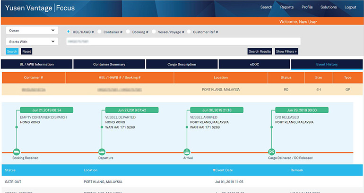Expand the Starts With match dropdown

(32, 42)
